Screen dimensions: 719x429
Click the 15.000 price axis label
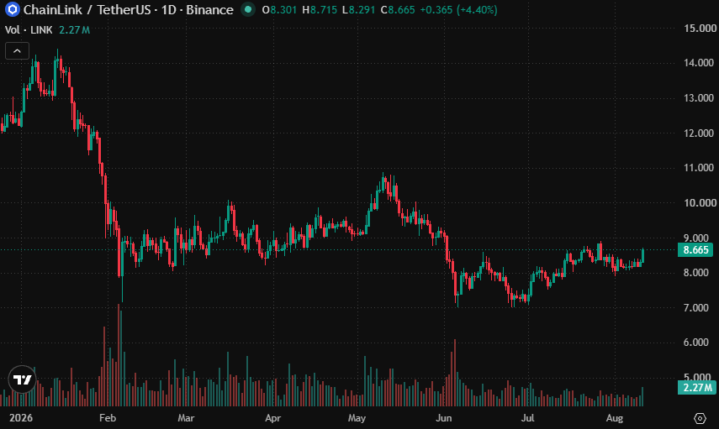click(x=700, y=29)
